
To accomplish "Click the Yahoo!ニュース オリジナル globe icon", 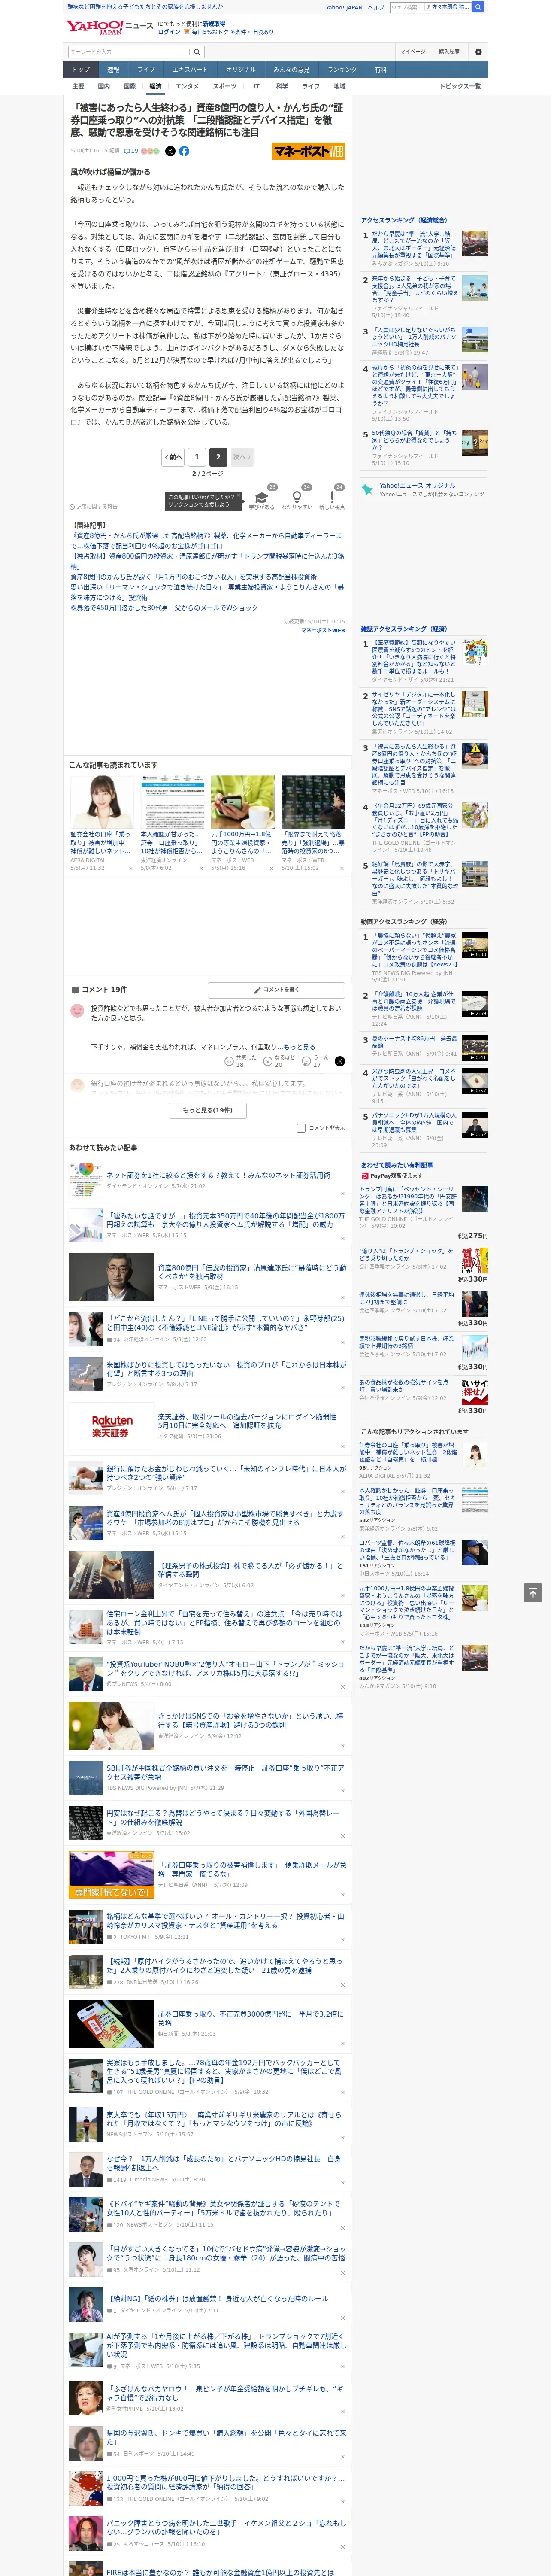I will pos(368,489).
